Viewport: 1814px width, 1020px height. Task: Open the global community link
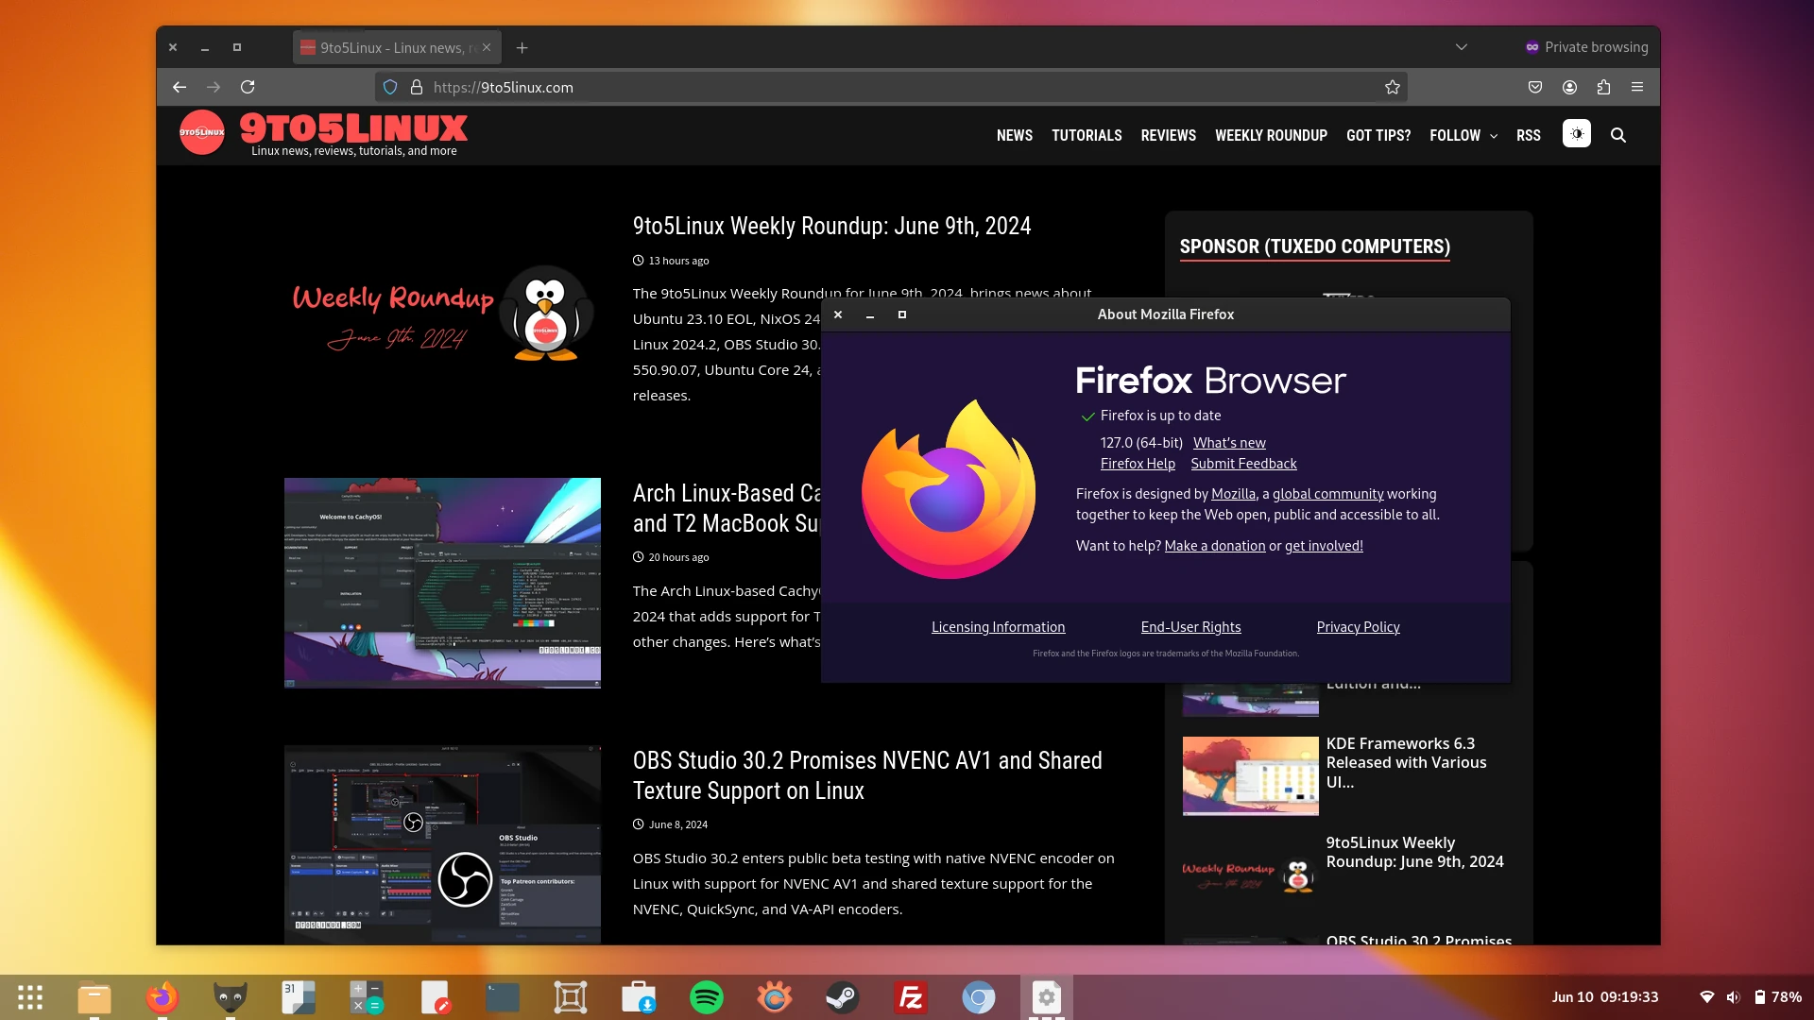[x=1327, y=493]
